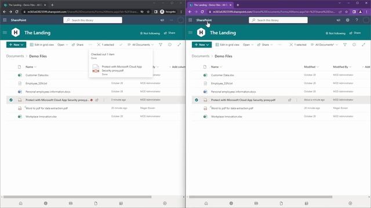
Task: Share selected PDF row icon in right window
Action: pyautogui.click(x=290, y=100)
